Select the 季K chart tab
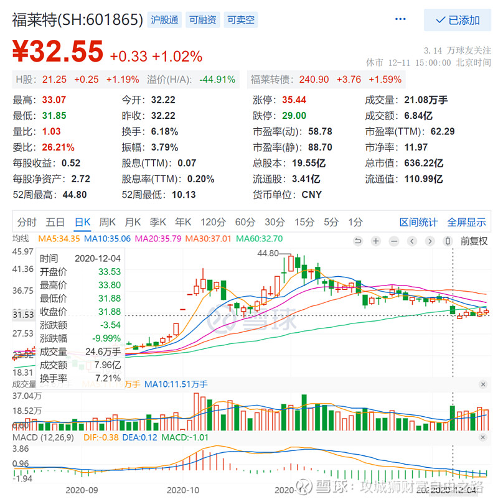Image resolution: width=498 pixels, height=502 pixels. coord(157,222)
